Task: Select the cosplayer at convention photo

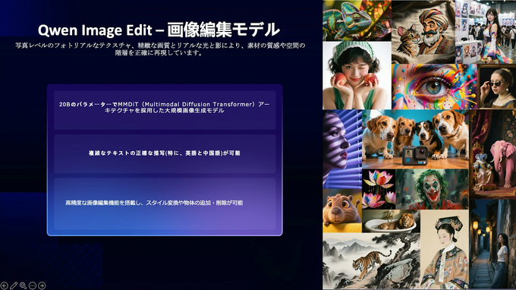Action: pos(486,32)
